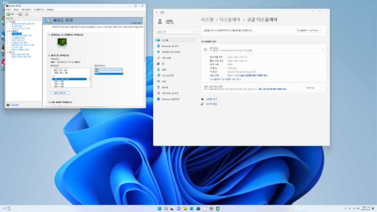Click the Customize (사용자 정의) button
377x212 pixels.
click(x=60, y=93)
